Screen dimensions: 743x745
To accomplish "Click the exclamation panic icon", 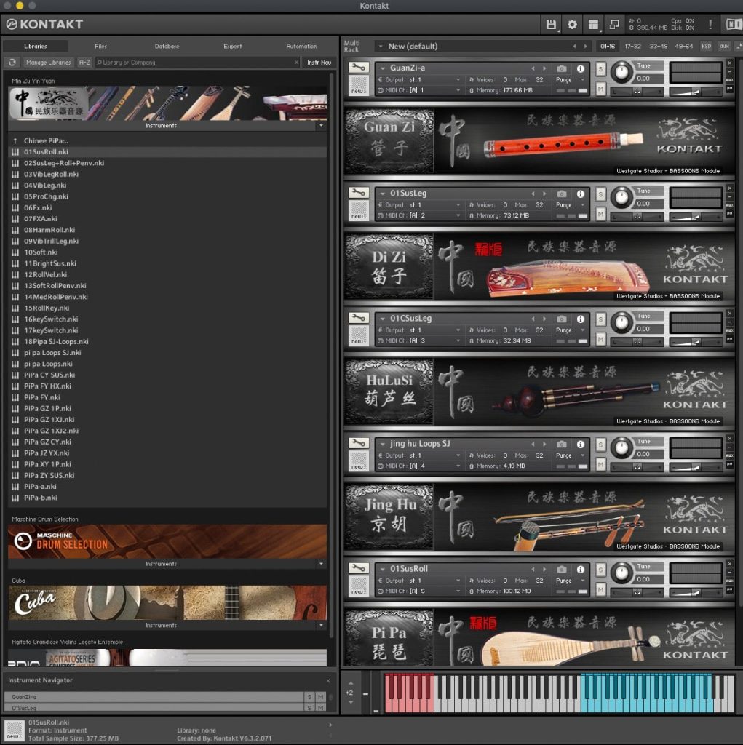I will point(710,24).
